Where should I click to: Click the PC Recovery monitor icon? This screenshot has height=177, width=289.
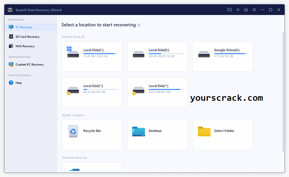[11, 27]
